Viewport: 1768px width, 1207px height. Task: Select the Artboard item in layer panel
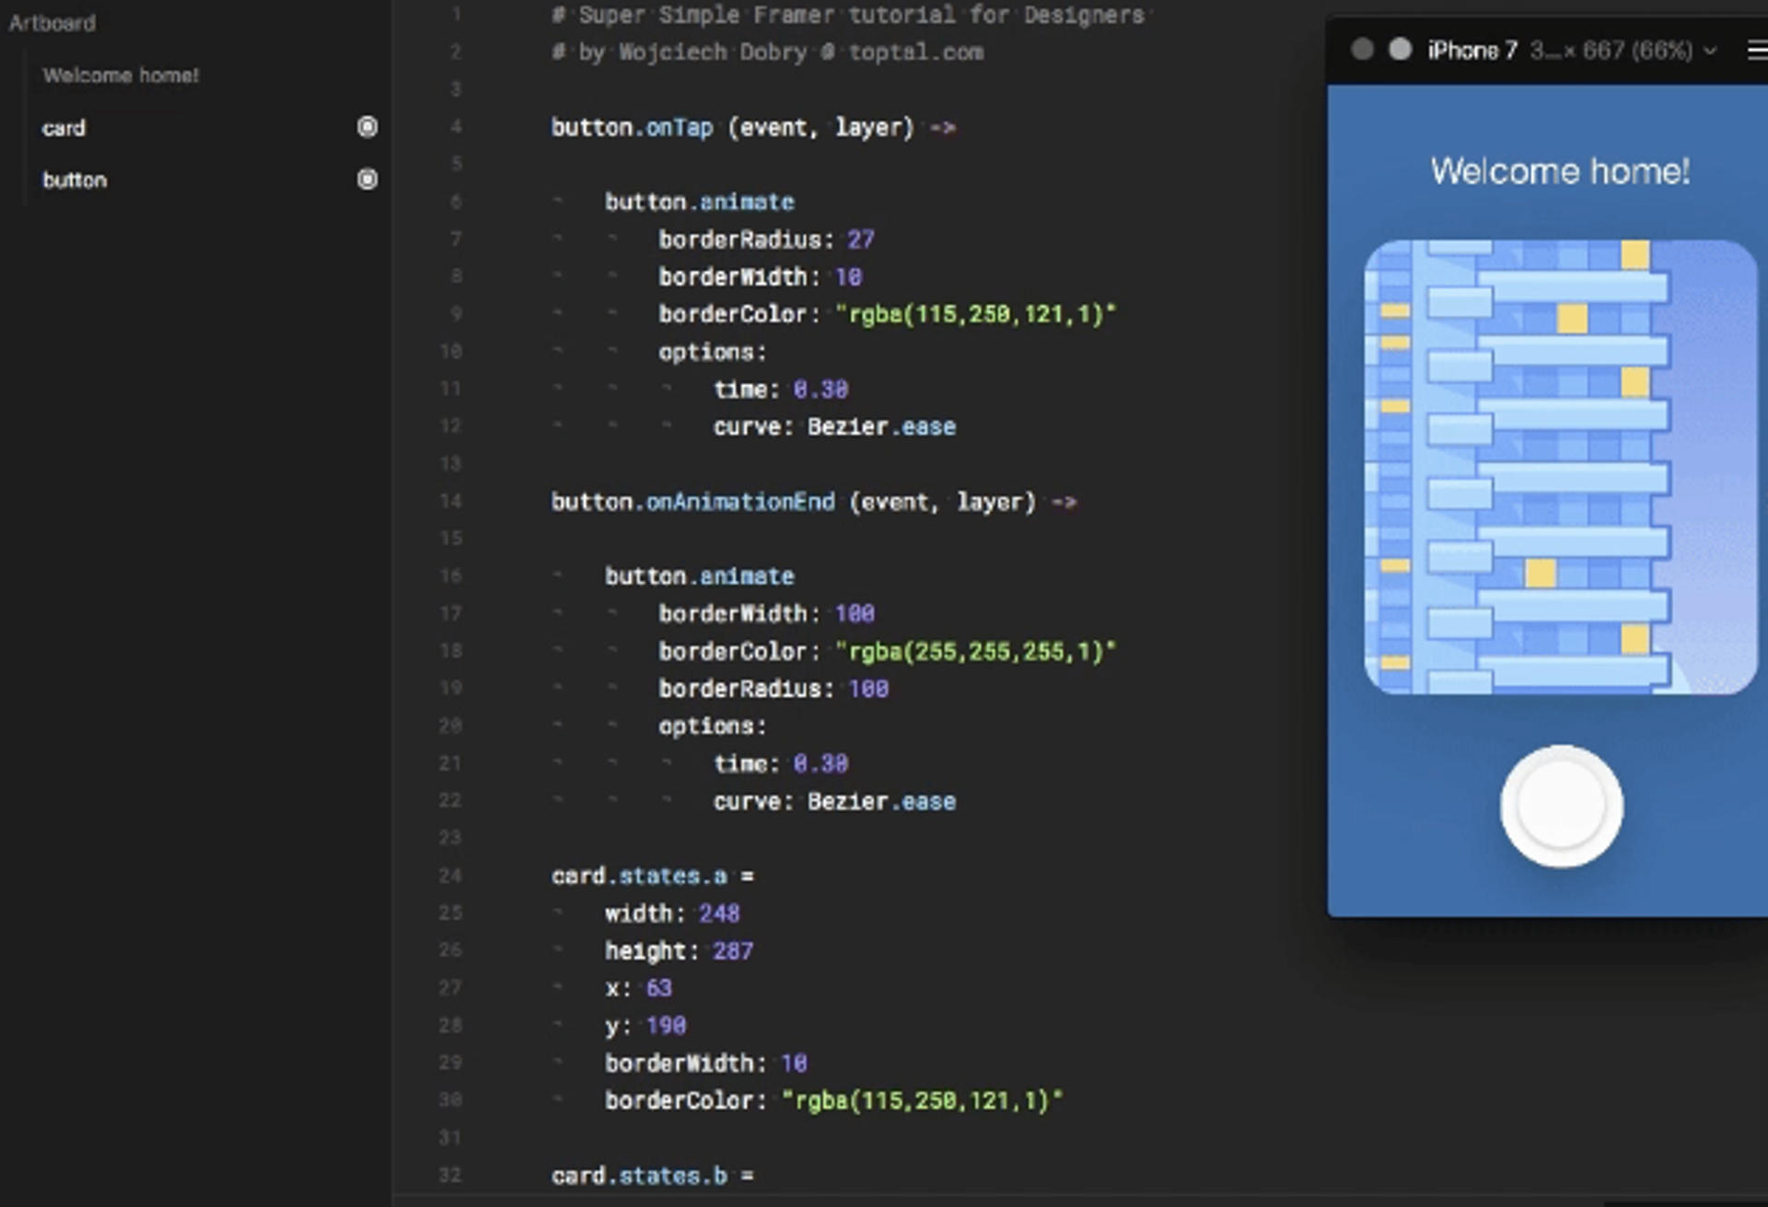(52, 23)
